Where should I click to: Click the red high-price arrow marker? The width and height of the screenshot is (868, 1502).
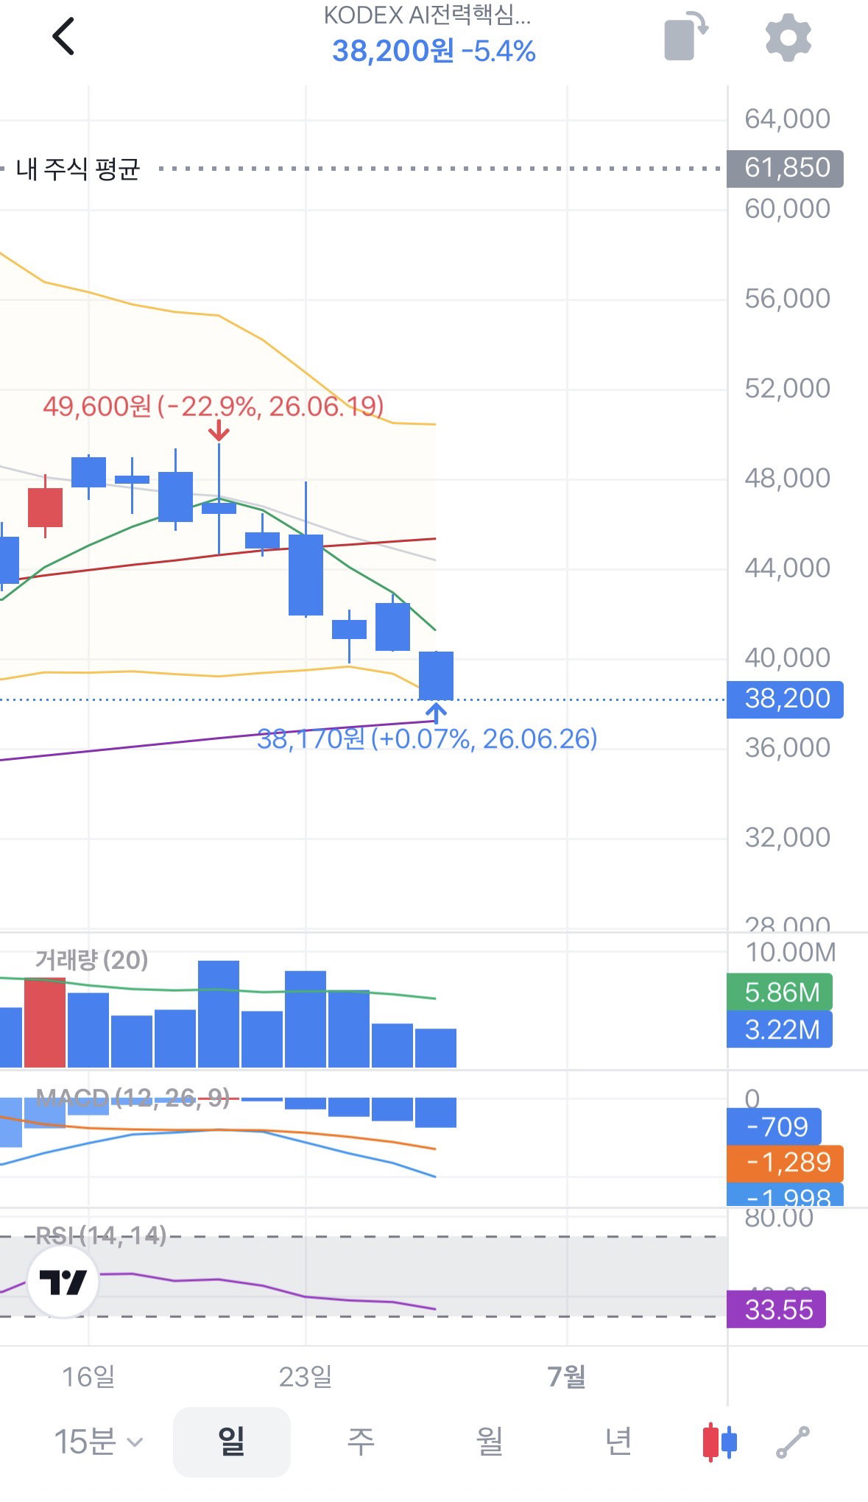[x=219, y=431]
